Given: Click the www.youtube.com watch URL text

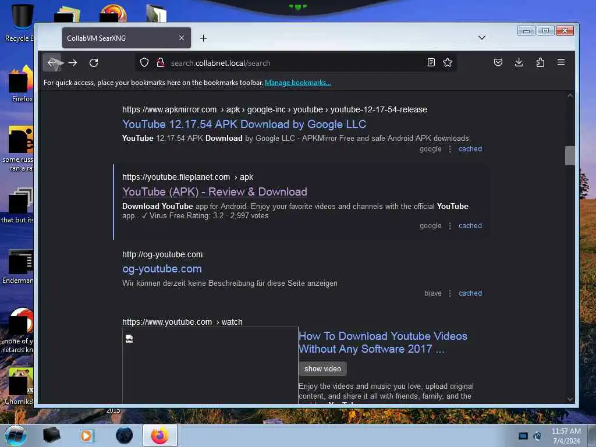Looking at the screenshot, I should pyautogui.click(x=182, y=322).
